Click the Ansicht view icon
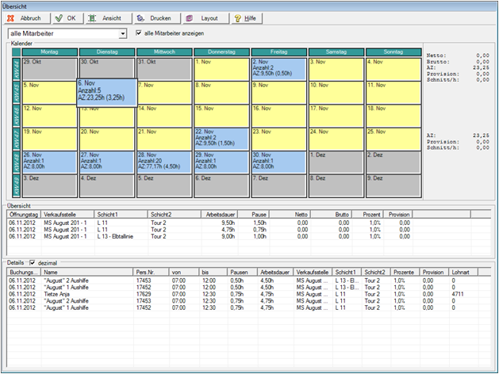The height and width of the screenshot is (374, 499). (92, 18)
